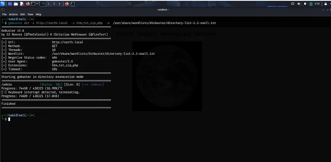The image size is (331, 162).
Task: Click the terminal window title icon
Action: click(x=3, y=10)
